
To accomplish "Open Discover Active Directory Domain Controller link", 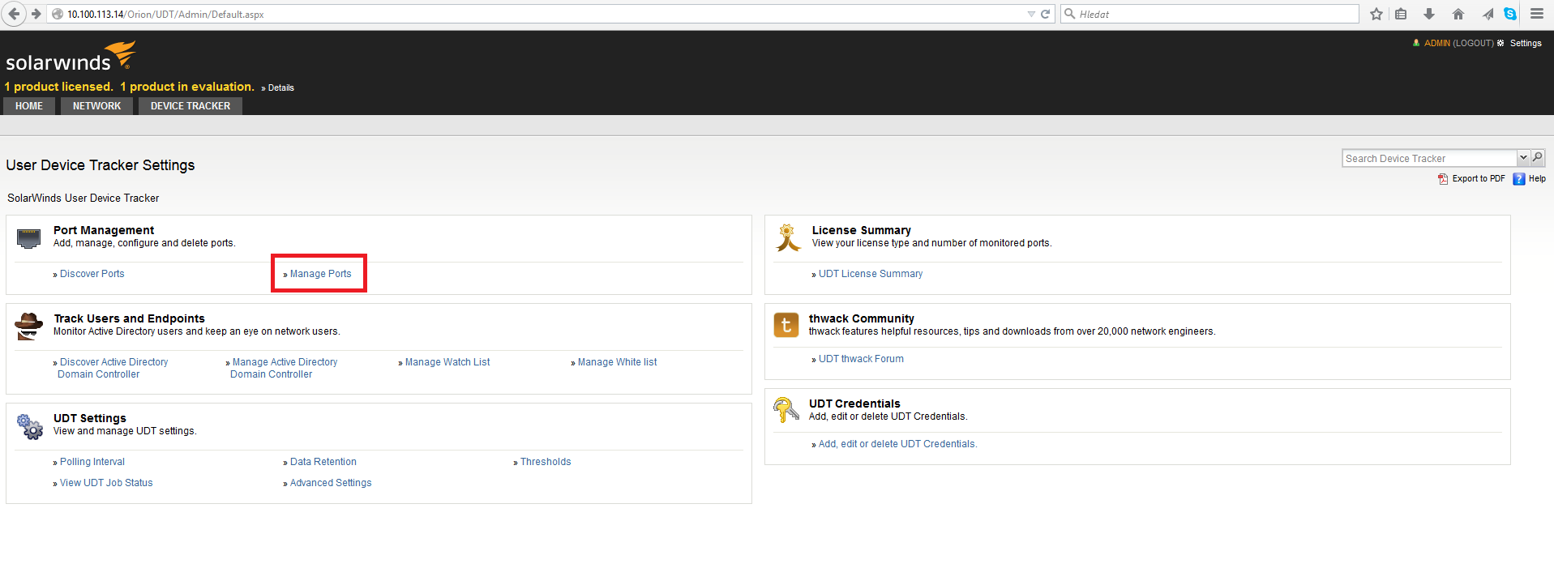I will click(113, 368).
